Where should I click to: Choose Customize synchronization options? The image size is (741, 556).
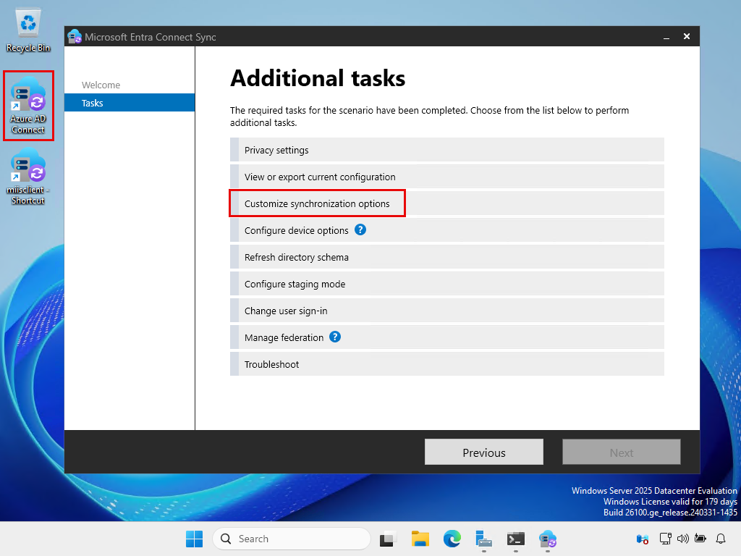pos(447,203)
